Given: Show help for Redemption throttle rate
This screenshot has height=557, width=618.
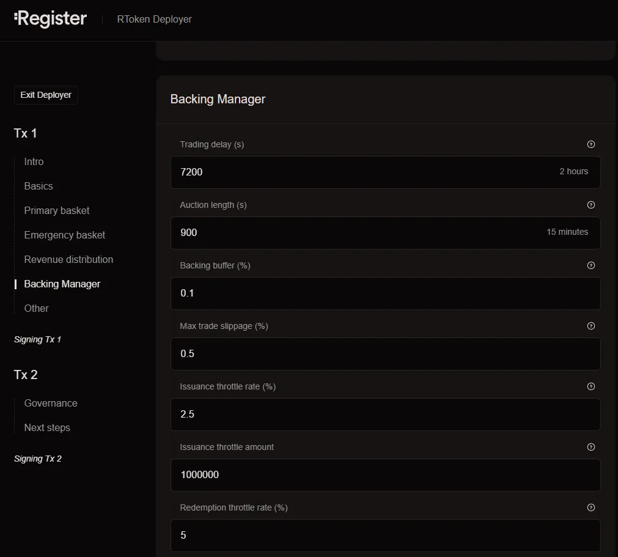Looking at the screenshot, I should coord(590,507).
